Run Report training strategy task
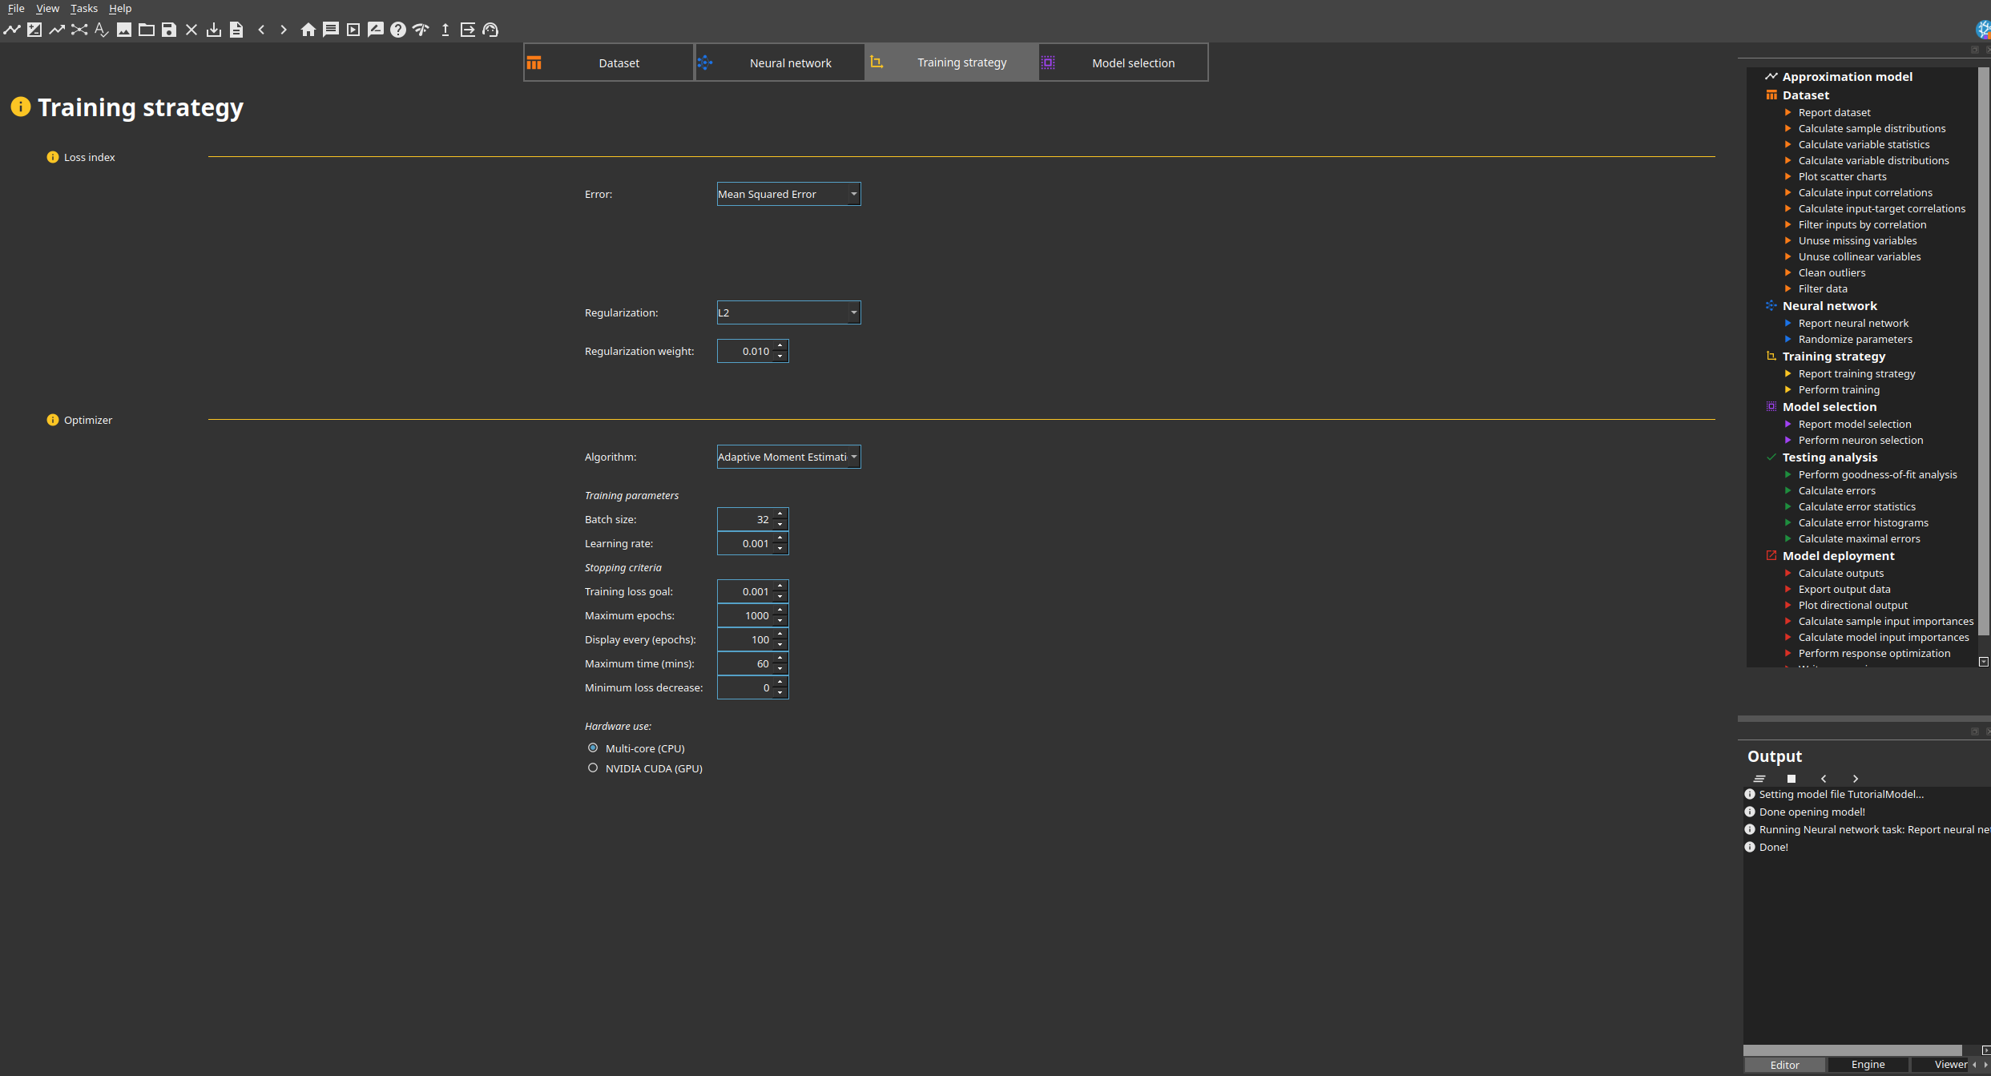This screenshot has height=1076, width=1991. coord(1856,373)
